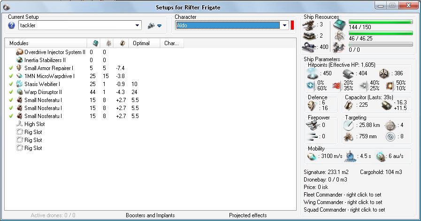Click the CPU usage bar 144 / 150
421x221 pixels.
point(381,22)
